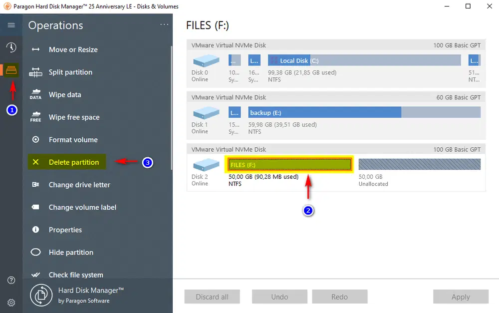
Task: Open the backup history clock icon
Action: coord(11,47)
